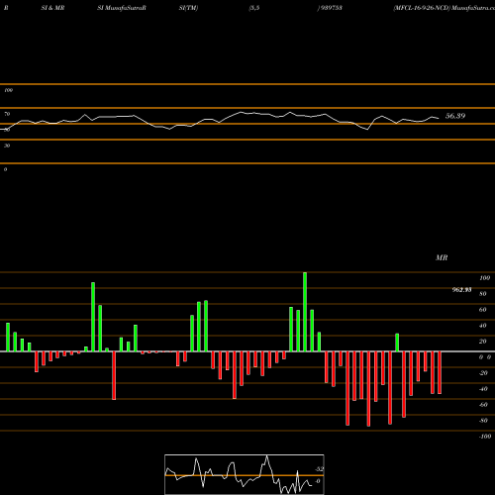Click the MR indicator title
Viewport: 495px width, 495px height.
pyautogui.click(x=442, y=257)
